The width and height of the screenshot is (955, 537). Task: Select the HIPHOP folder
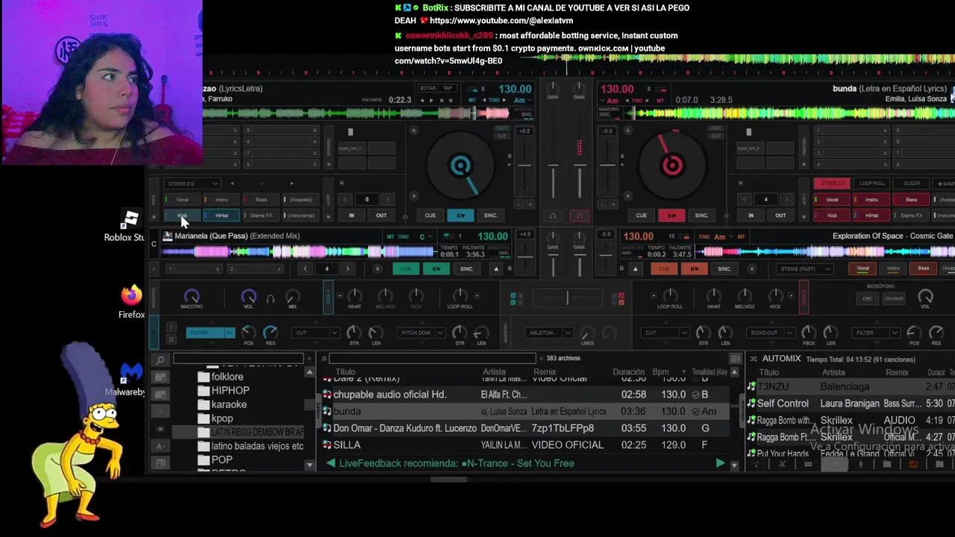pyautogui.click(x=230, y=390)
